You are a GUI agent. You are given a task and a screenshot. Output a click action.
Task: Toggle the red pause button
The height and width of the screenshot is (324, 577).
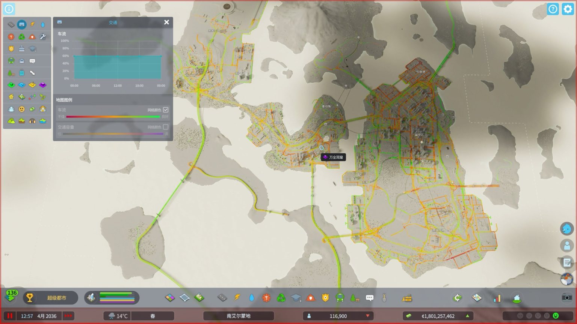coord(10,316)
